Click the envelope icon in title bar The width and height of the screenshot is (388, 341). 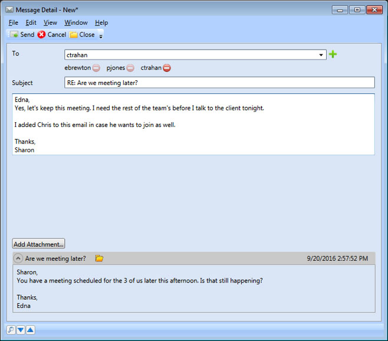click(9, 9)
